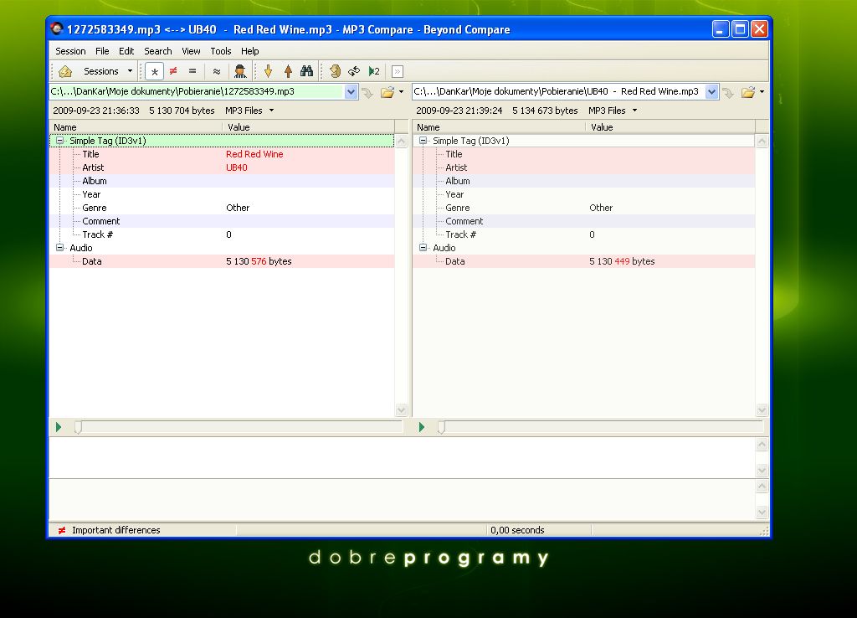Open the right browse folder dropdown arrow
Screen dimensions: 857x618
click(762, 92)
